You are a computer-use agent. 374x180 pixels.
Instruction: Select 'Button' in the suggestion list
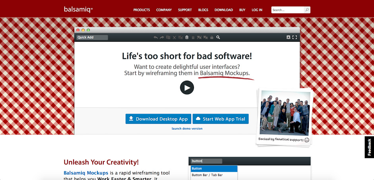(214, 168)
